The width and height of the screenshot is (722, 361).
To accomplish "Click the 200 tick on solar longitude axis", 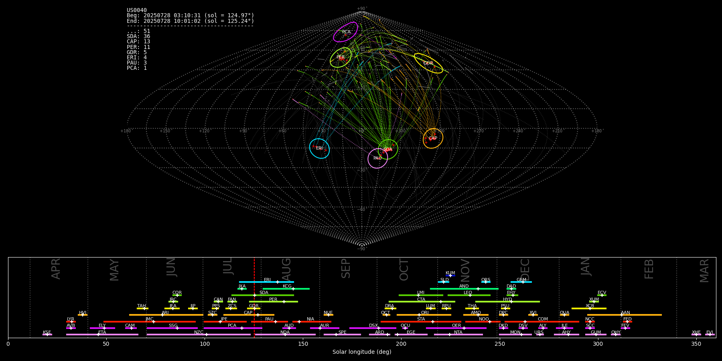I will point(401,344).
